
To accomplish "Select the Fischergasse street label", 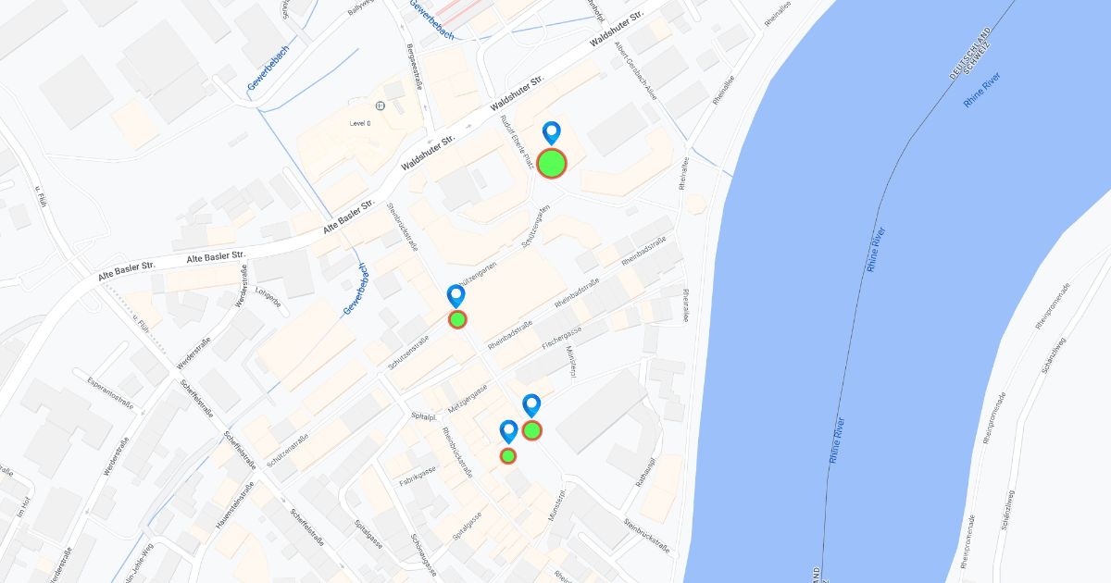I will pos(562,341).
